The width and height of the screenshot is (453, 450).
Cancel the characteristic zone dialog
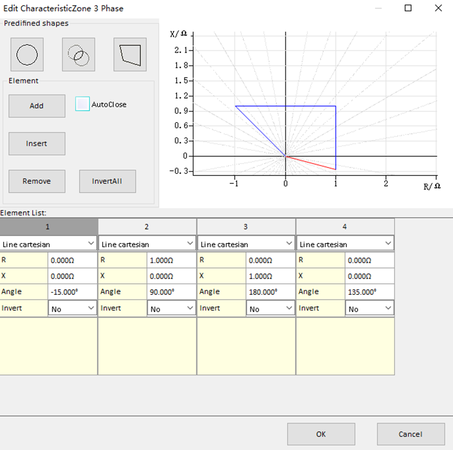tap(410, 434)
